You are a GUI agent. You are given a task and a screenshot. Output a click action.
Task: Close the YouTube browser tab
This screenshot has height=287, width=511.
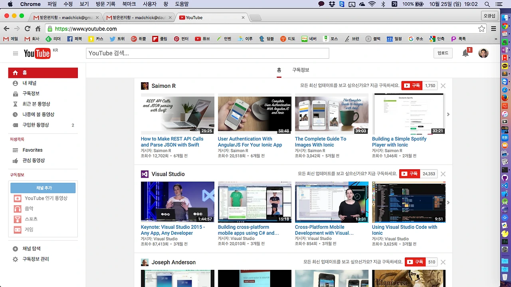[x=243, y=18]
